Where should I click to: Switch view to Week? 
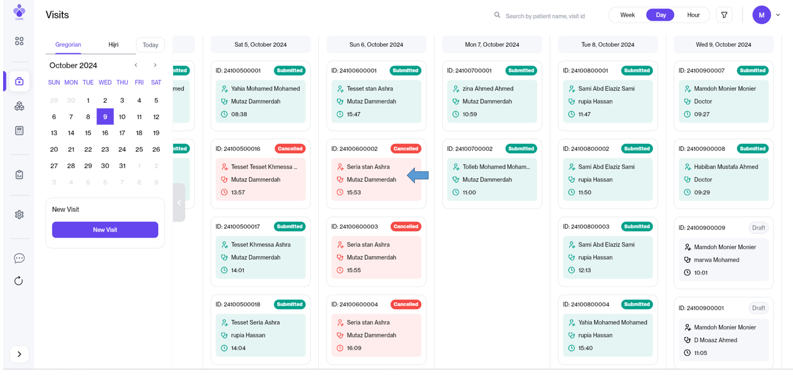pos(627,15)
